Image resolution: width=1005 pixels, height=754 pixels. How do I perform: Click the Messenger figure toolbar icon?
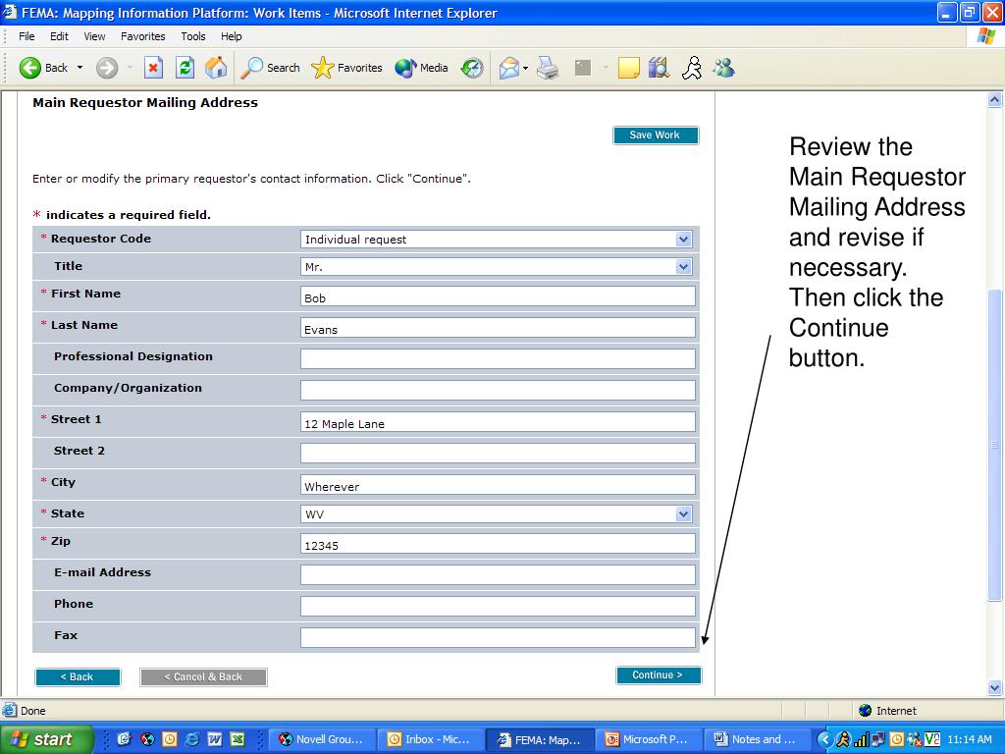coord(692,68)
